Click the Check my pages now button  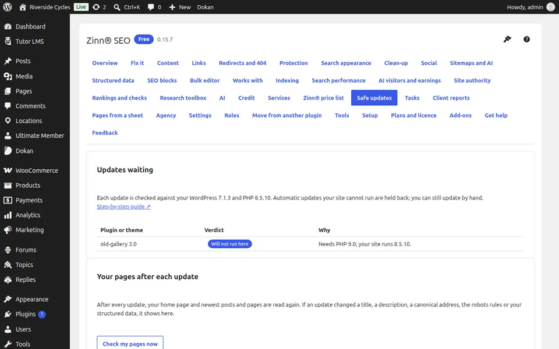tap(130, 344)
